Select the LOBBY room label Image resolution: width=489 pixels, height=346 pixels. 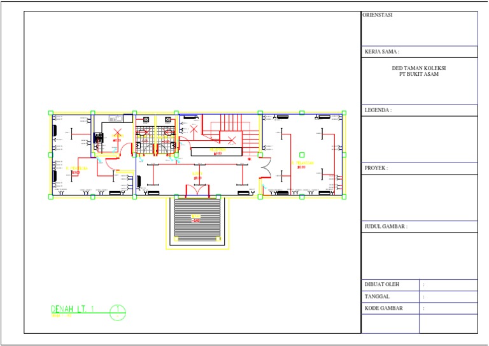click(x=197, y=173)
